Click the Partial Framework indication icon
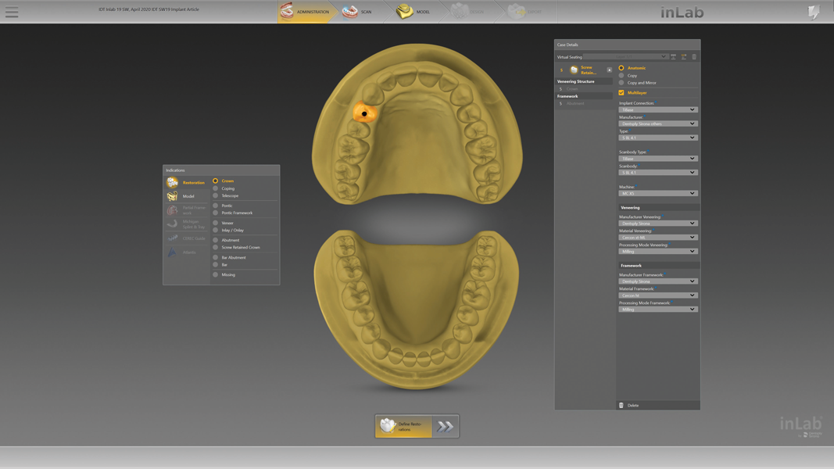The image size is (834, 469). pos(173,209)
